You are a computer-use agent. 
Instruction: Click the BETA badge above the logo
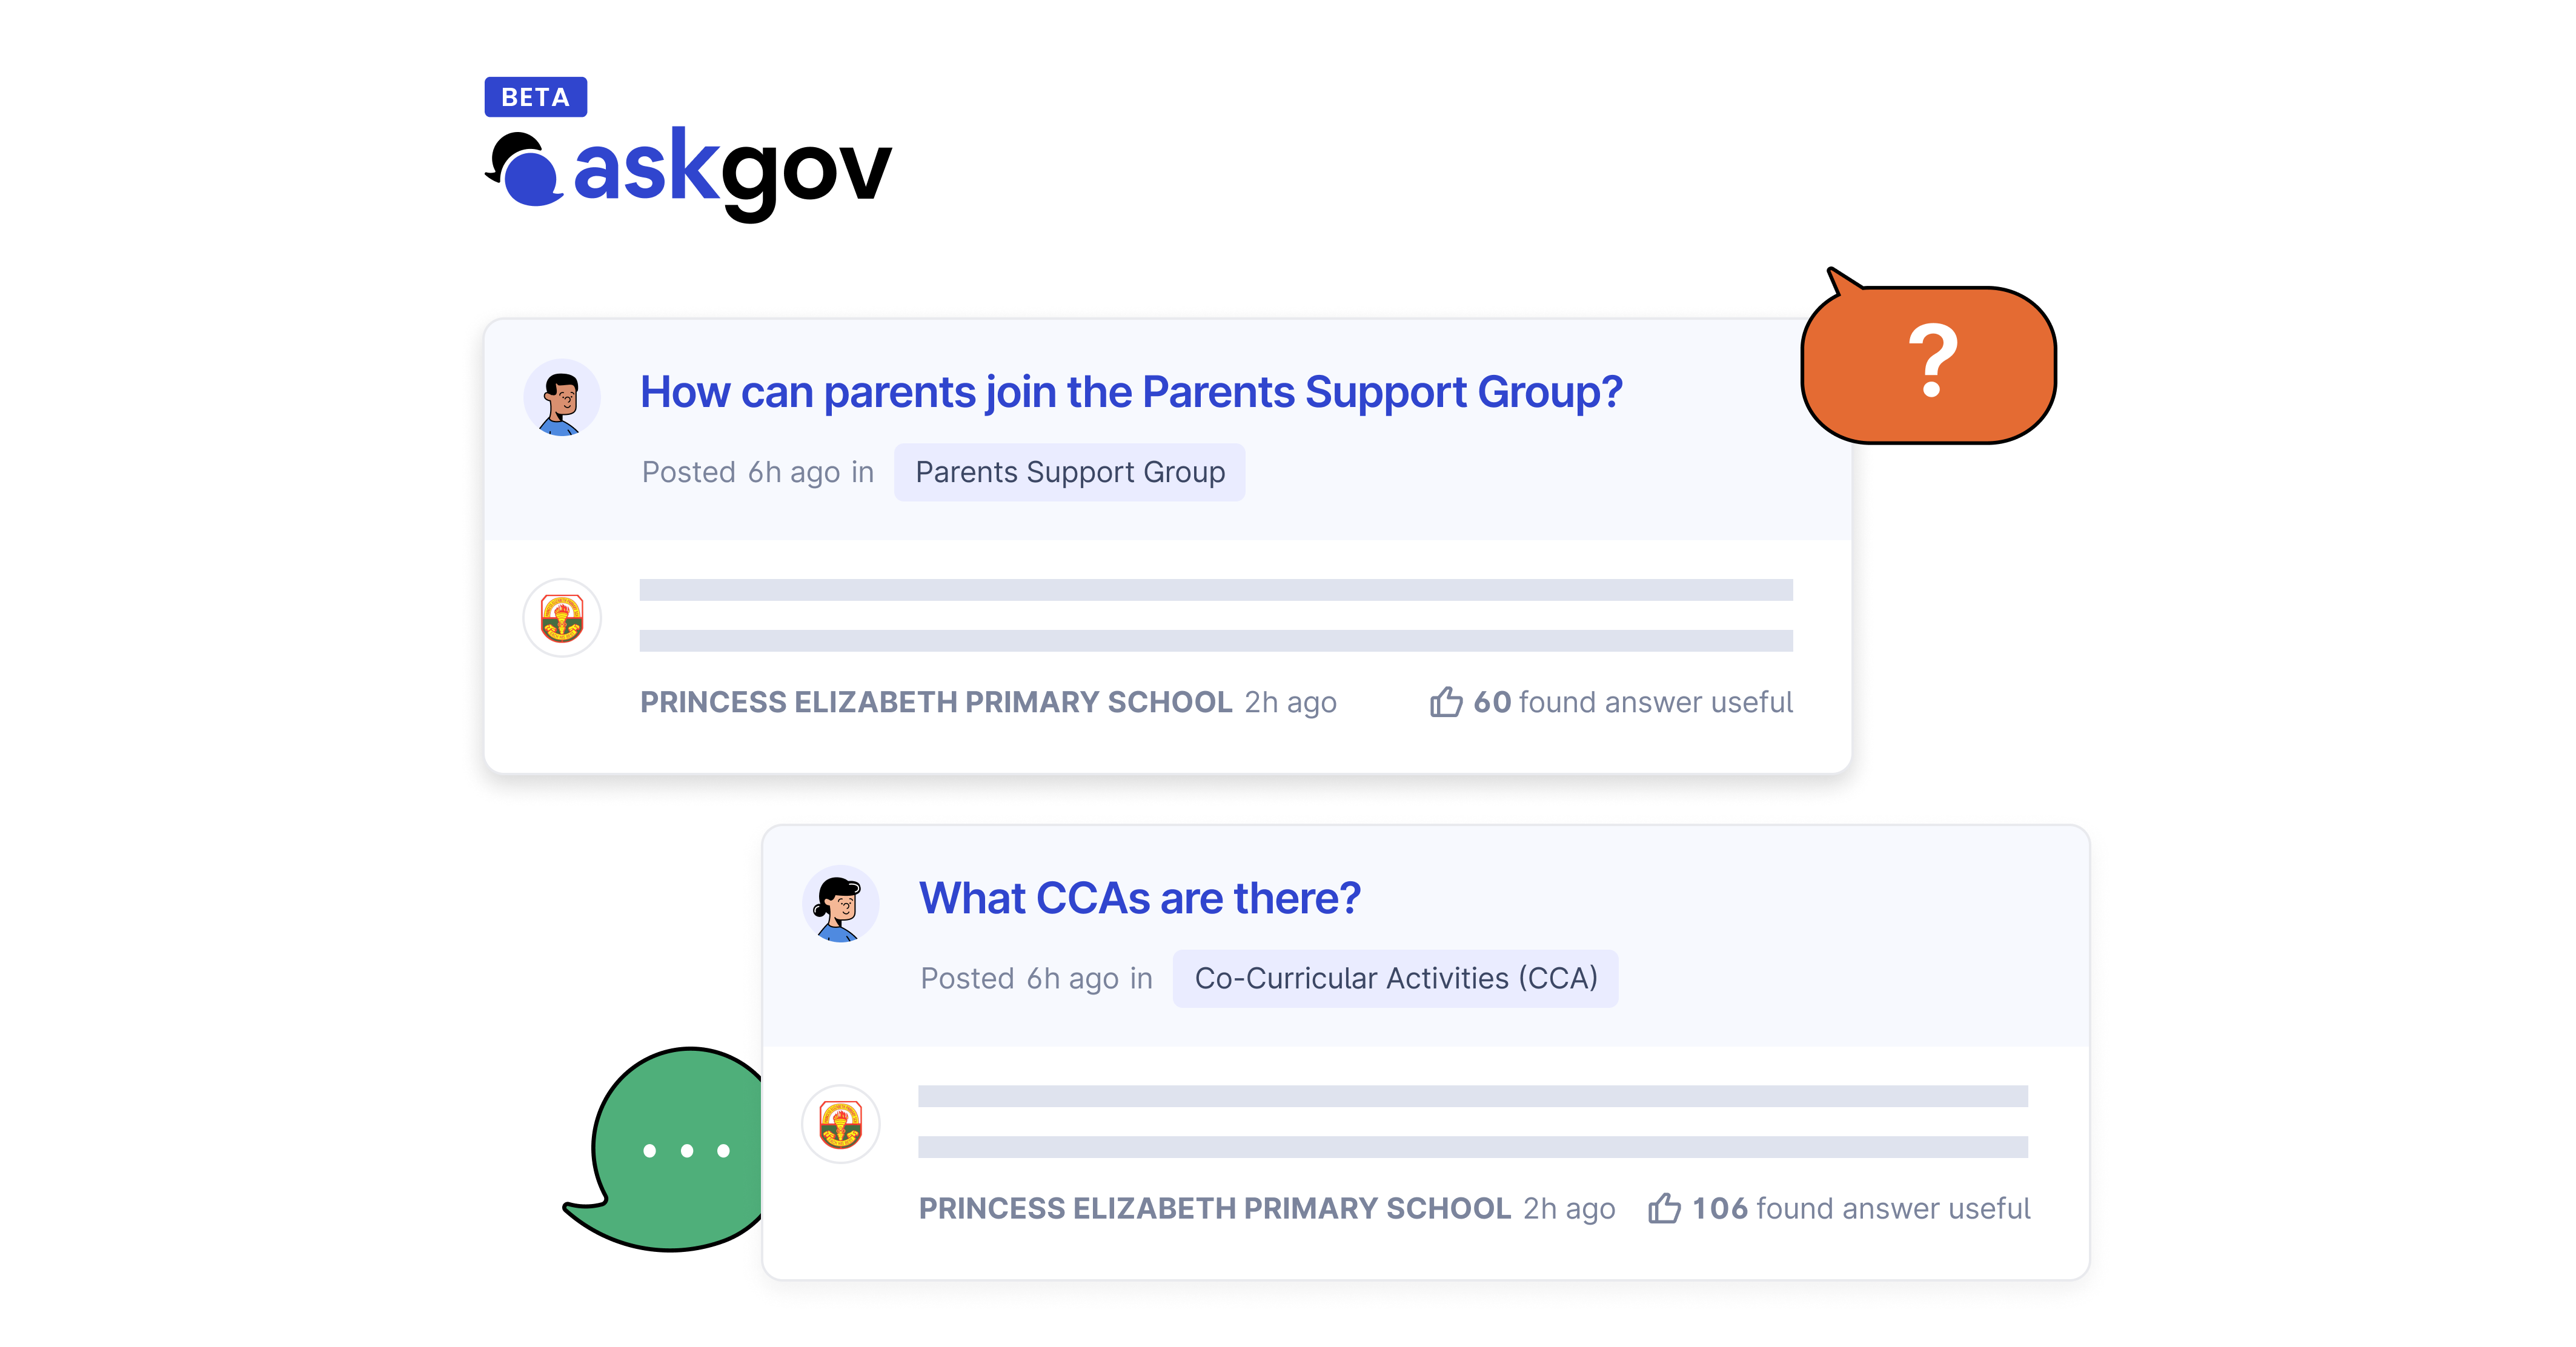pyautogui.click(x=535, y=97)
